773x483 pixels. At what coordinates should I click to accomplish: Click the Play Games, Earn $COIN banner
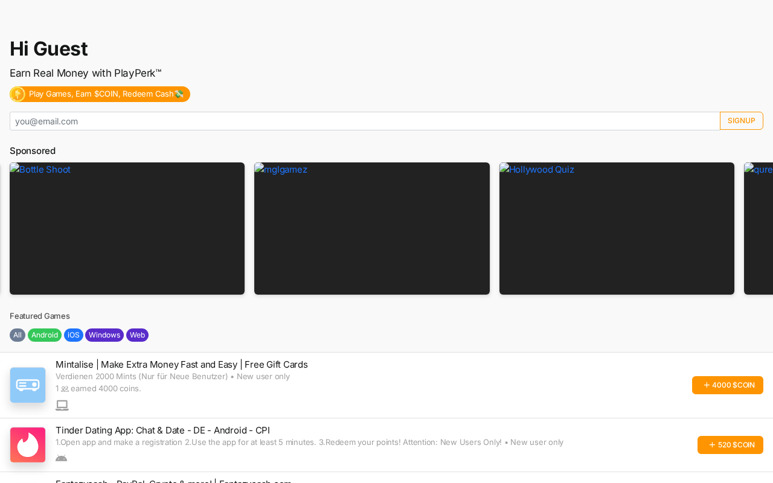[100, 94]
